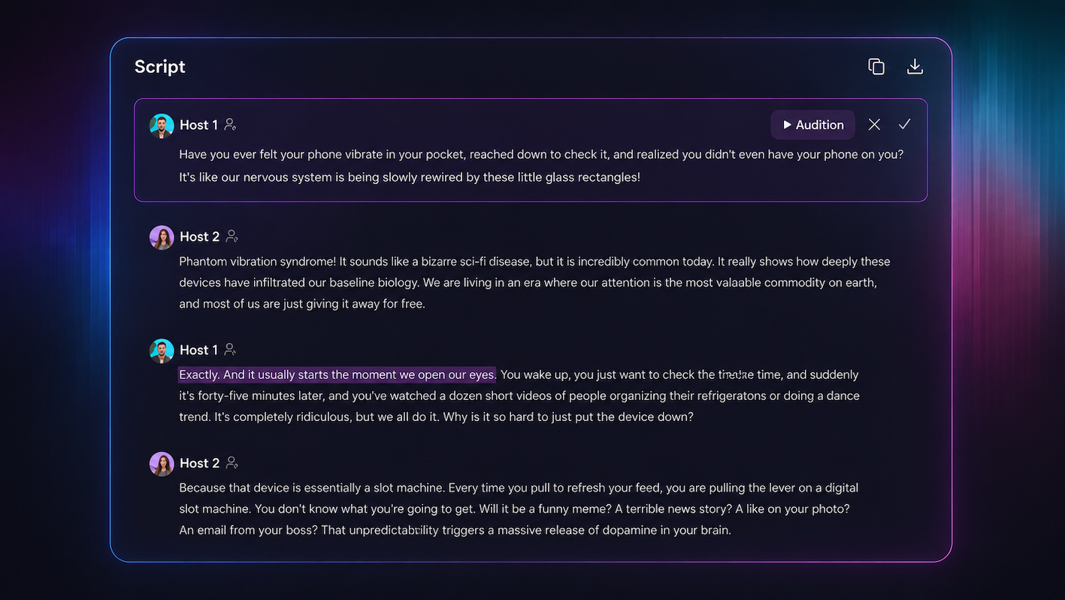Play the Audition preview
This screenshot has width=1065, height=600.
pos(812,125)
